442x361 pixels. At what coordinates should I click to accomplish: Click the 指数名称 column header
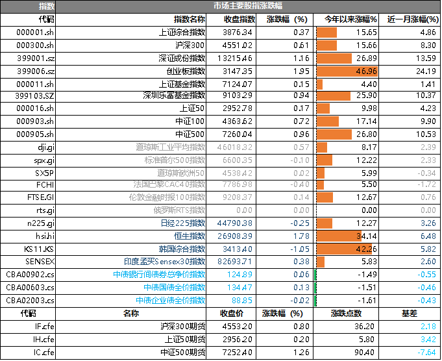point(190,19)
